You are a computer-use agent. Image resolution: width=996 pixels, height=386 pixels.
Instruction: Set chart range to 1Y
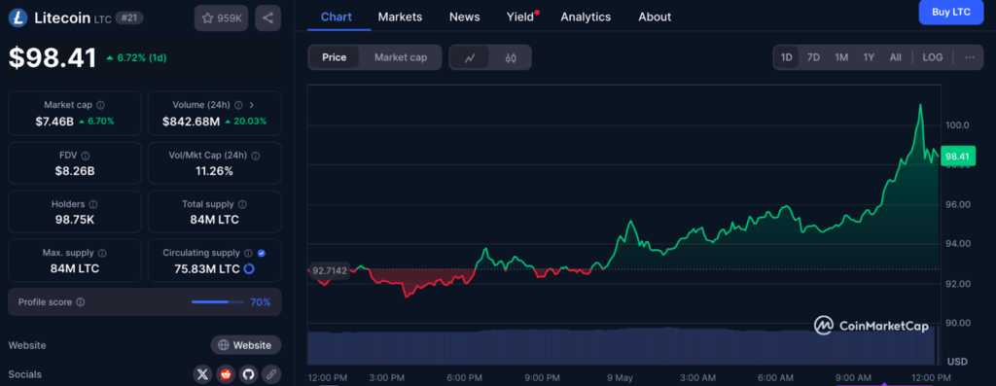(x=869, y=57)
